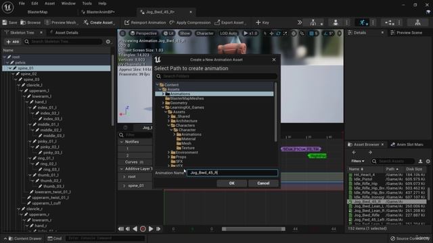
Task: Switch to Skeleton editing mode icon
Action: pyautogui.click(x=313, y=22)
